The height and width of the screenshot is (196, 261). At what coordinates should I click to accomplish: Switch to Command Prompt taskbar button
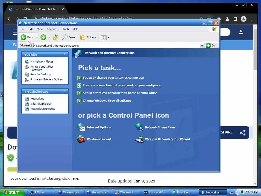pos(155,192)
